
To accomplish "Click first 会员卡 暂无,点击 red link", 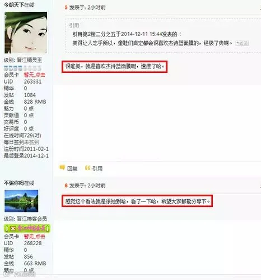I will click(x=34, y=75).
